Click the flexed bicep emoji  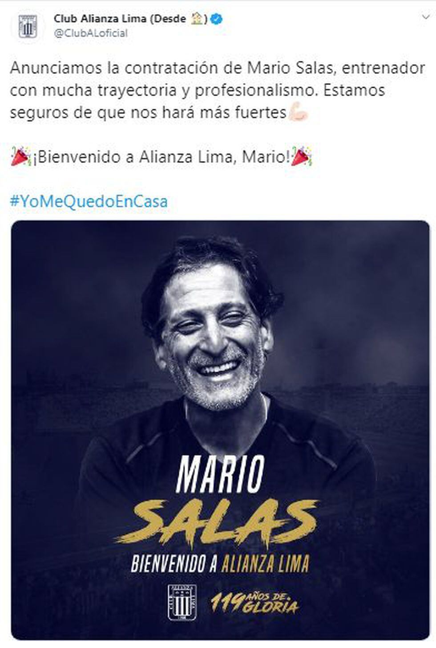coord(298,113)
